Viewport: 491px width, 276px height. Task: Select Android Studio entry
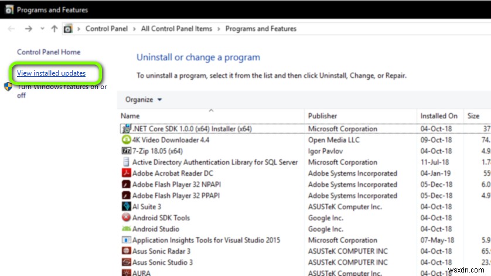pos(156,229)
